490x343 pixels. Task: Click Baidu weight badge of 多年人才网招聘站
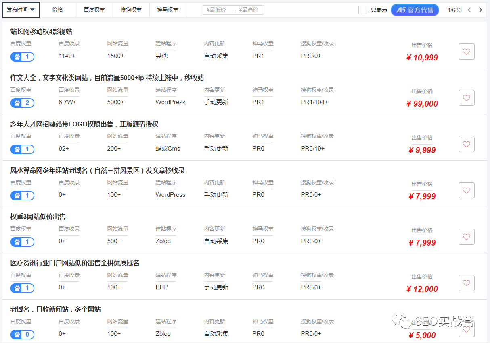click(22, 149)
